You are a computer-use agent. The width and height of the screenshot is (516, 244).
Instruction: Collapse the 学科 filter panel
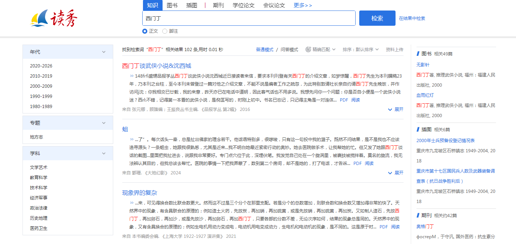[x=104, y=153]
